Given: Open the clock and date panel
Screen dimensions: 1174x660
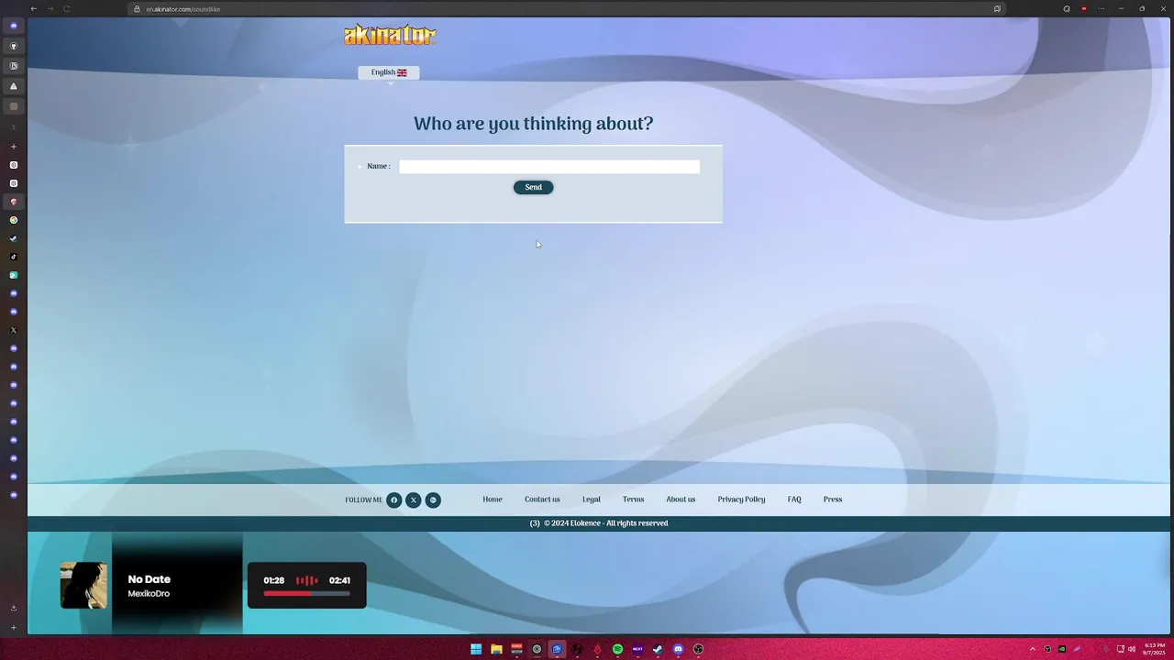Looking at the screenshot, I should coord(1154,649).
